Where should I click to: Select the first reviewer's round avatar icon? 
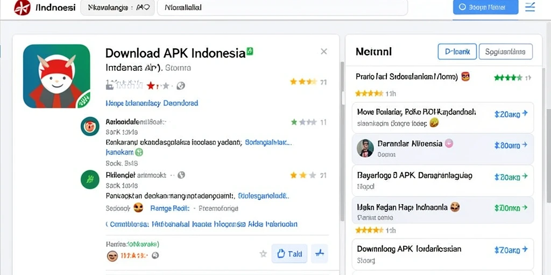pyautogui.click(x=90, y=126)
